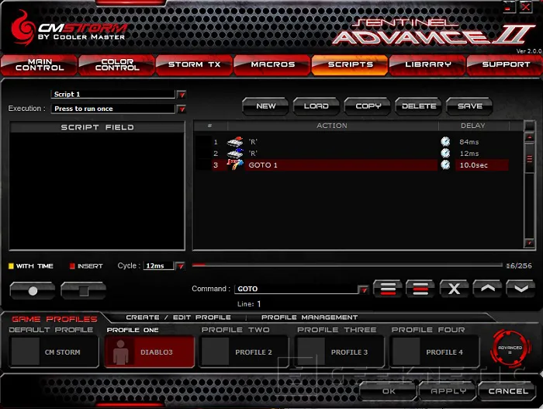
Task: Click the CM Storm flame logo
Action: pyautogui.click(x=22, y=28)
